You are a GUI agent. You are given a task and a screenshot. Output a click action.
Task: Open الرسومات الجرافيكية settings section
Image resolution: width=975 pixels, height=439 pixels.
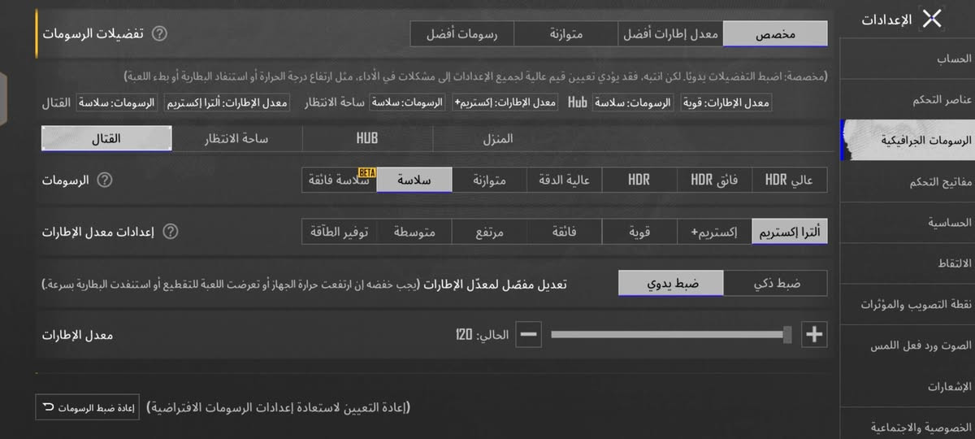[x=907, y=141]
